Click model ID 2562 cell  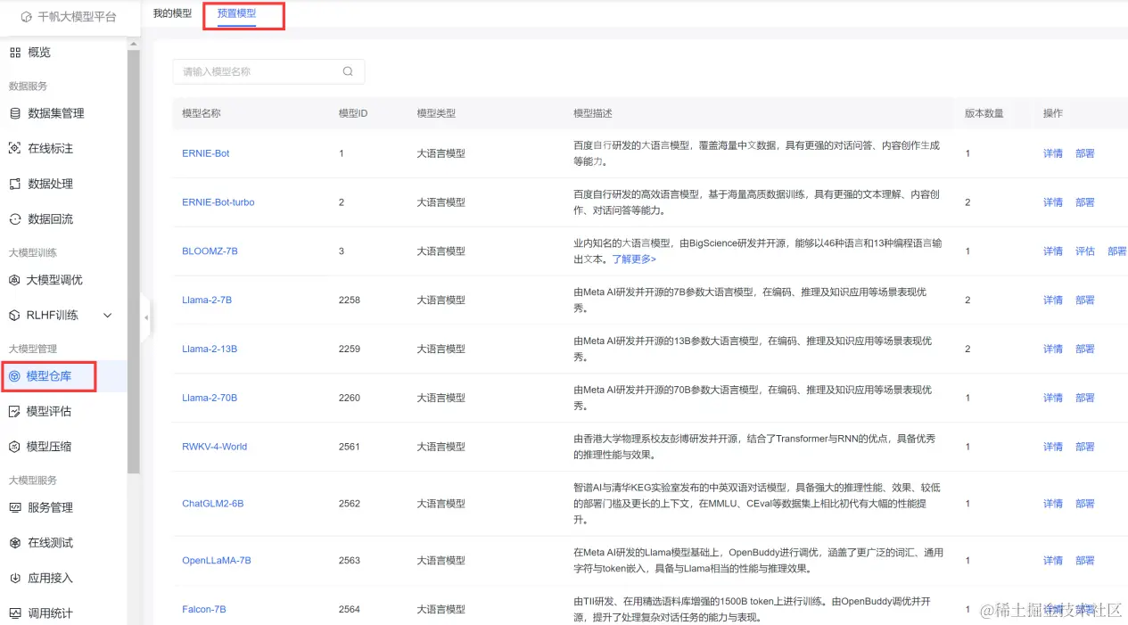(x=350, y=504)
